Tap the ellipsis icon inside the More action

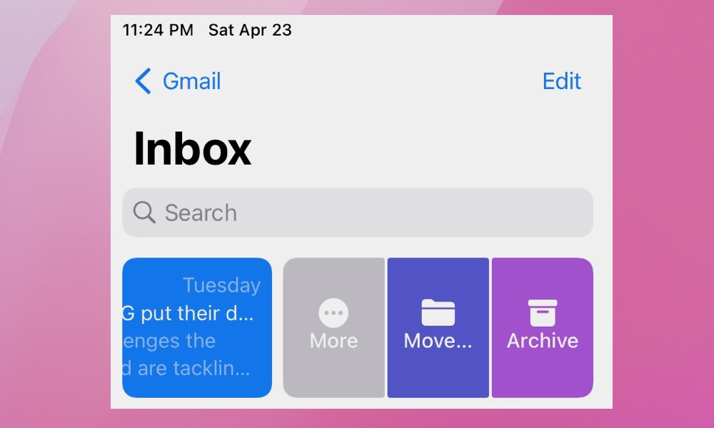(x=333, y=311)
